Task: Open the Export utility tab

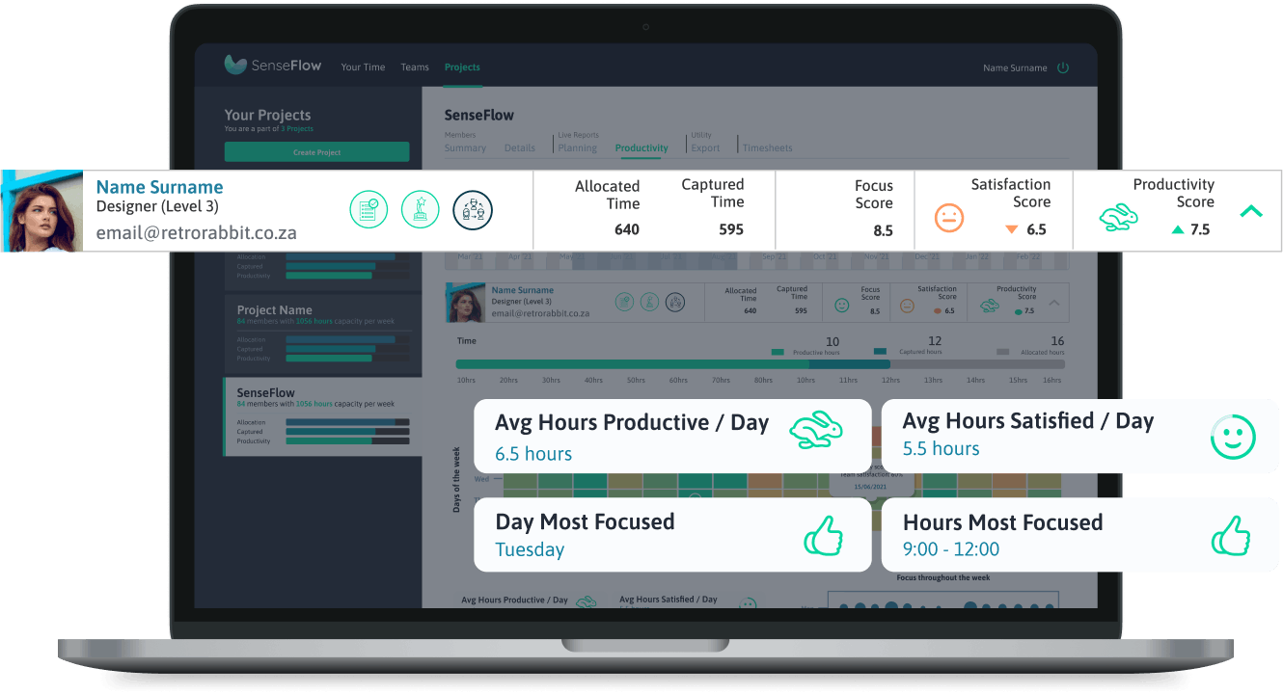Action: coord(705,148)
